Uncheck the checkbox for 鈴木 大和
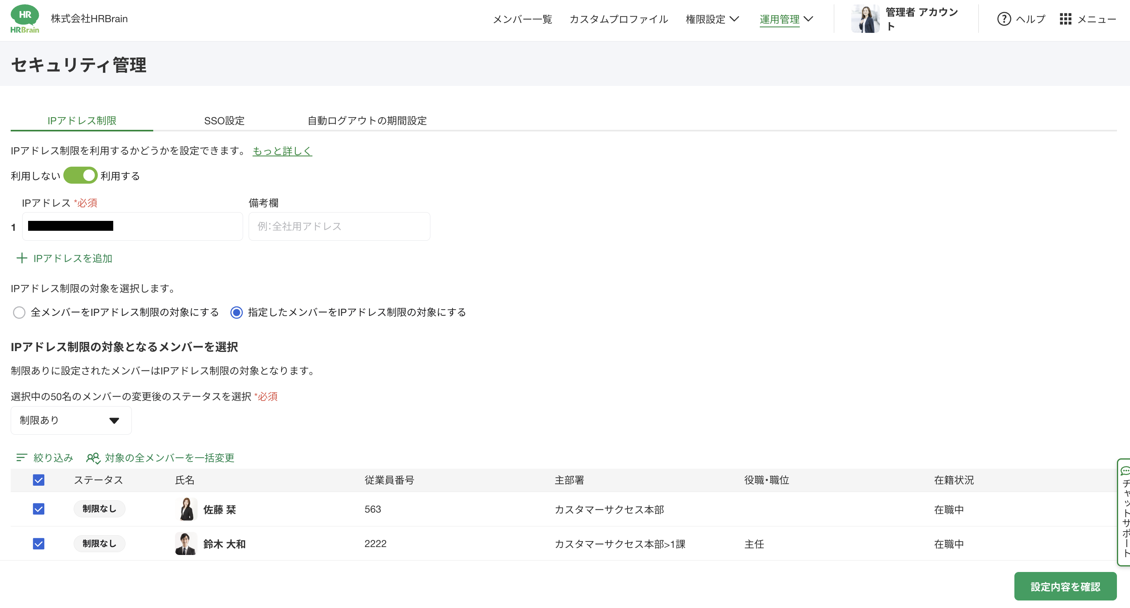Screen dimensions: 1130x608 pyautogui.click(x=38, y=543)
